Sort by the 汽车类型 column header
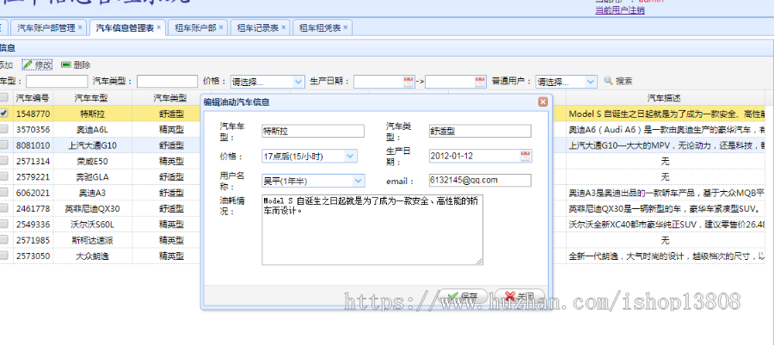Viewport: 774px width, 345px height. click(x=171, y=98)
